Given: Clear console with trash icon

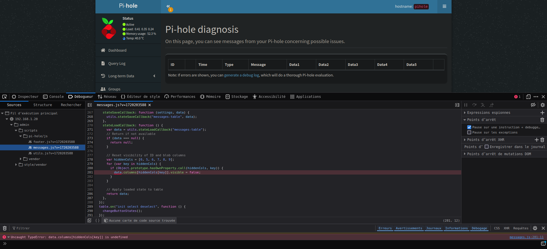Looking at the screenshot, I should coord(5,228).
